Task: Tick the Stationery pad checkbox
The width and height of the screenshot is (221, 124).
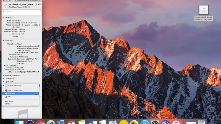Action: pos(10,34)
